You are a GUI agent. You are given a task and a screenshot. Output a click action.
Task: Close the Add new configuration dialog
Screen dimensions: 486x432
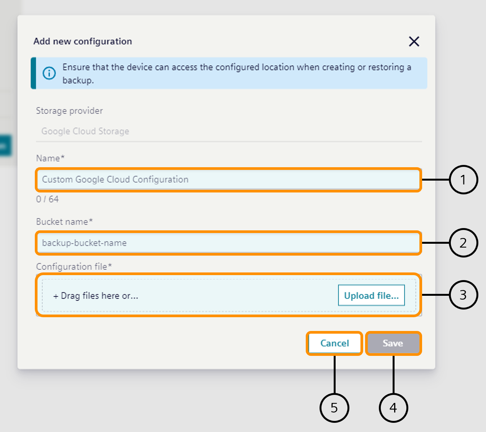tap(414, 42)
